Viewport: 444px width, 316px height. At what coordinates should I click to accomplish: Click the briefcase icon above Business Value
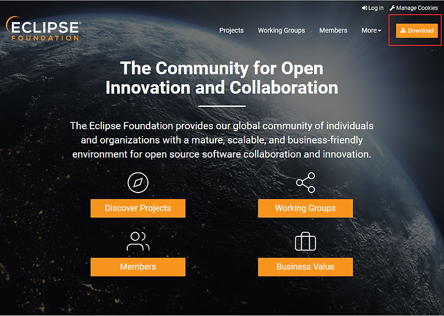click(x=305, y=242)
